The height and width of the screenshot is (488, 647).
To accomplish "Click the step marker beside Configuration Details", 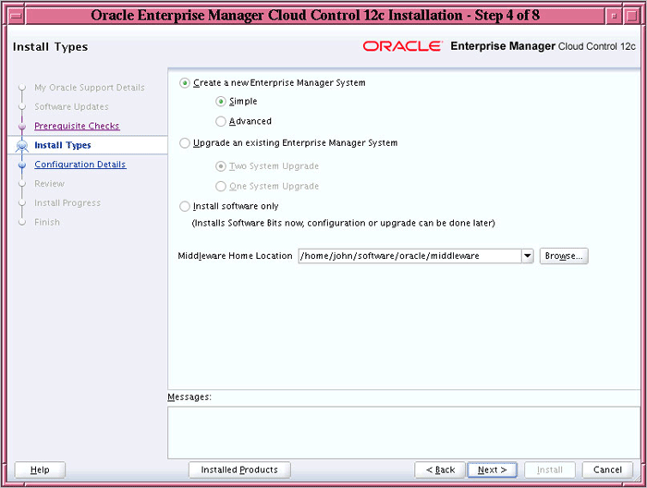I will (22, 165).
